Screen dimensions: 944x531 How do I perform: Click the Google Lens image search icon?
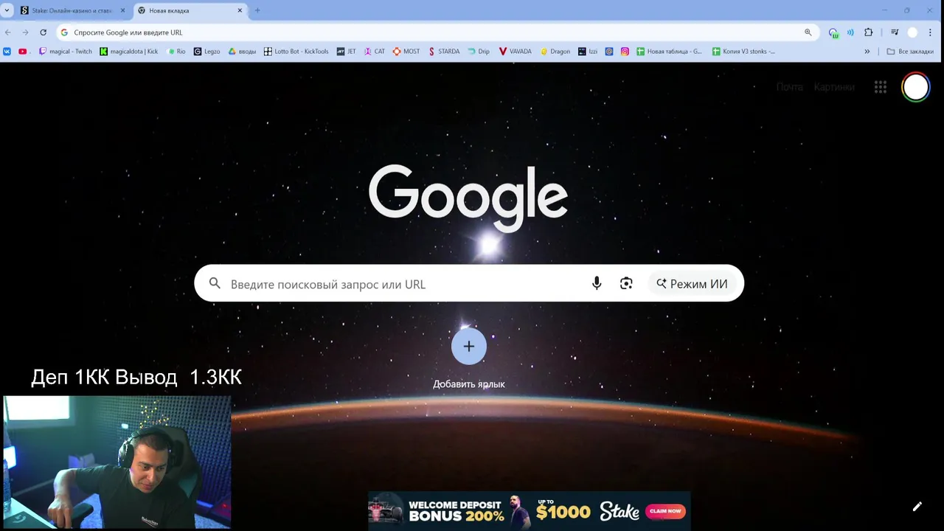click(x=626, y=284)
